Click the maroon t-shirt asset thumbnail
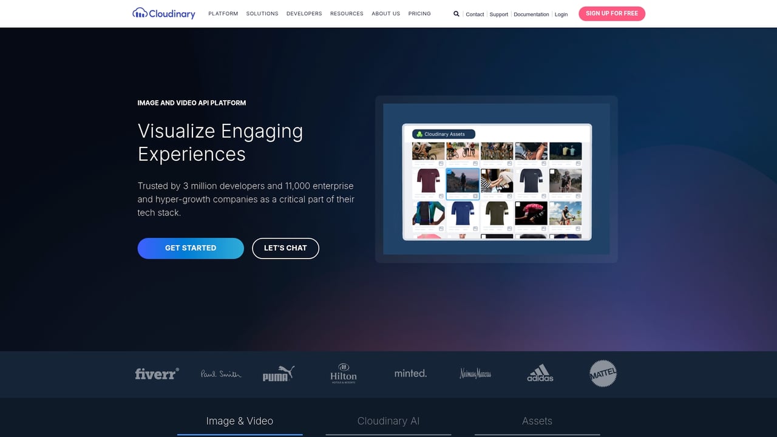 pos(427,180)
